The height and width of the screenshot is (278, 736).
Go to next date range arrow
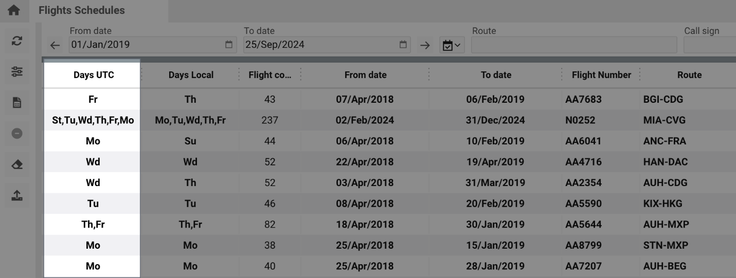pyautogui.click(x=425, y=45)
